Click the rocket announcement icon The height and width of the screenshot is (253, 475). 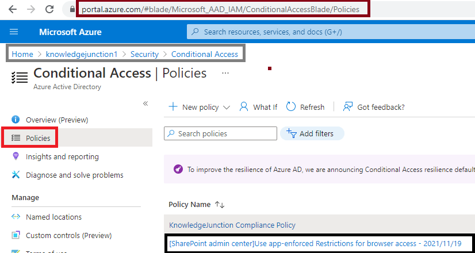tap(178, 169)
